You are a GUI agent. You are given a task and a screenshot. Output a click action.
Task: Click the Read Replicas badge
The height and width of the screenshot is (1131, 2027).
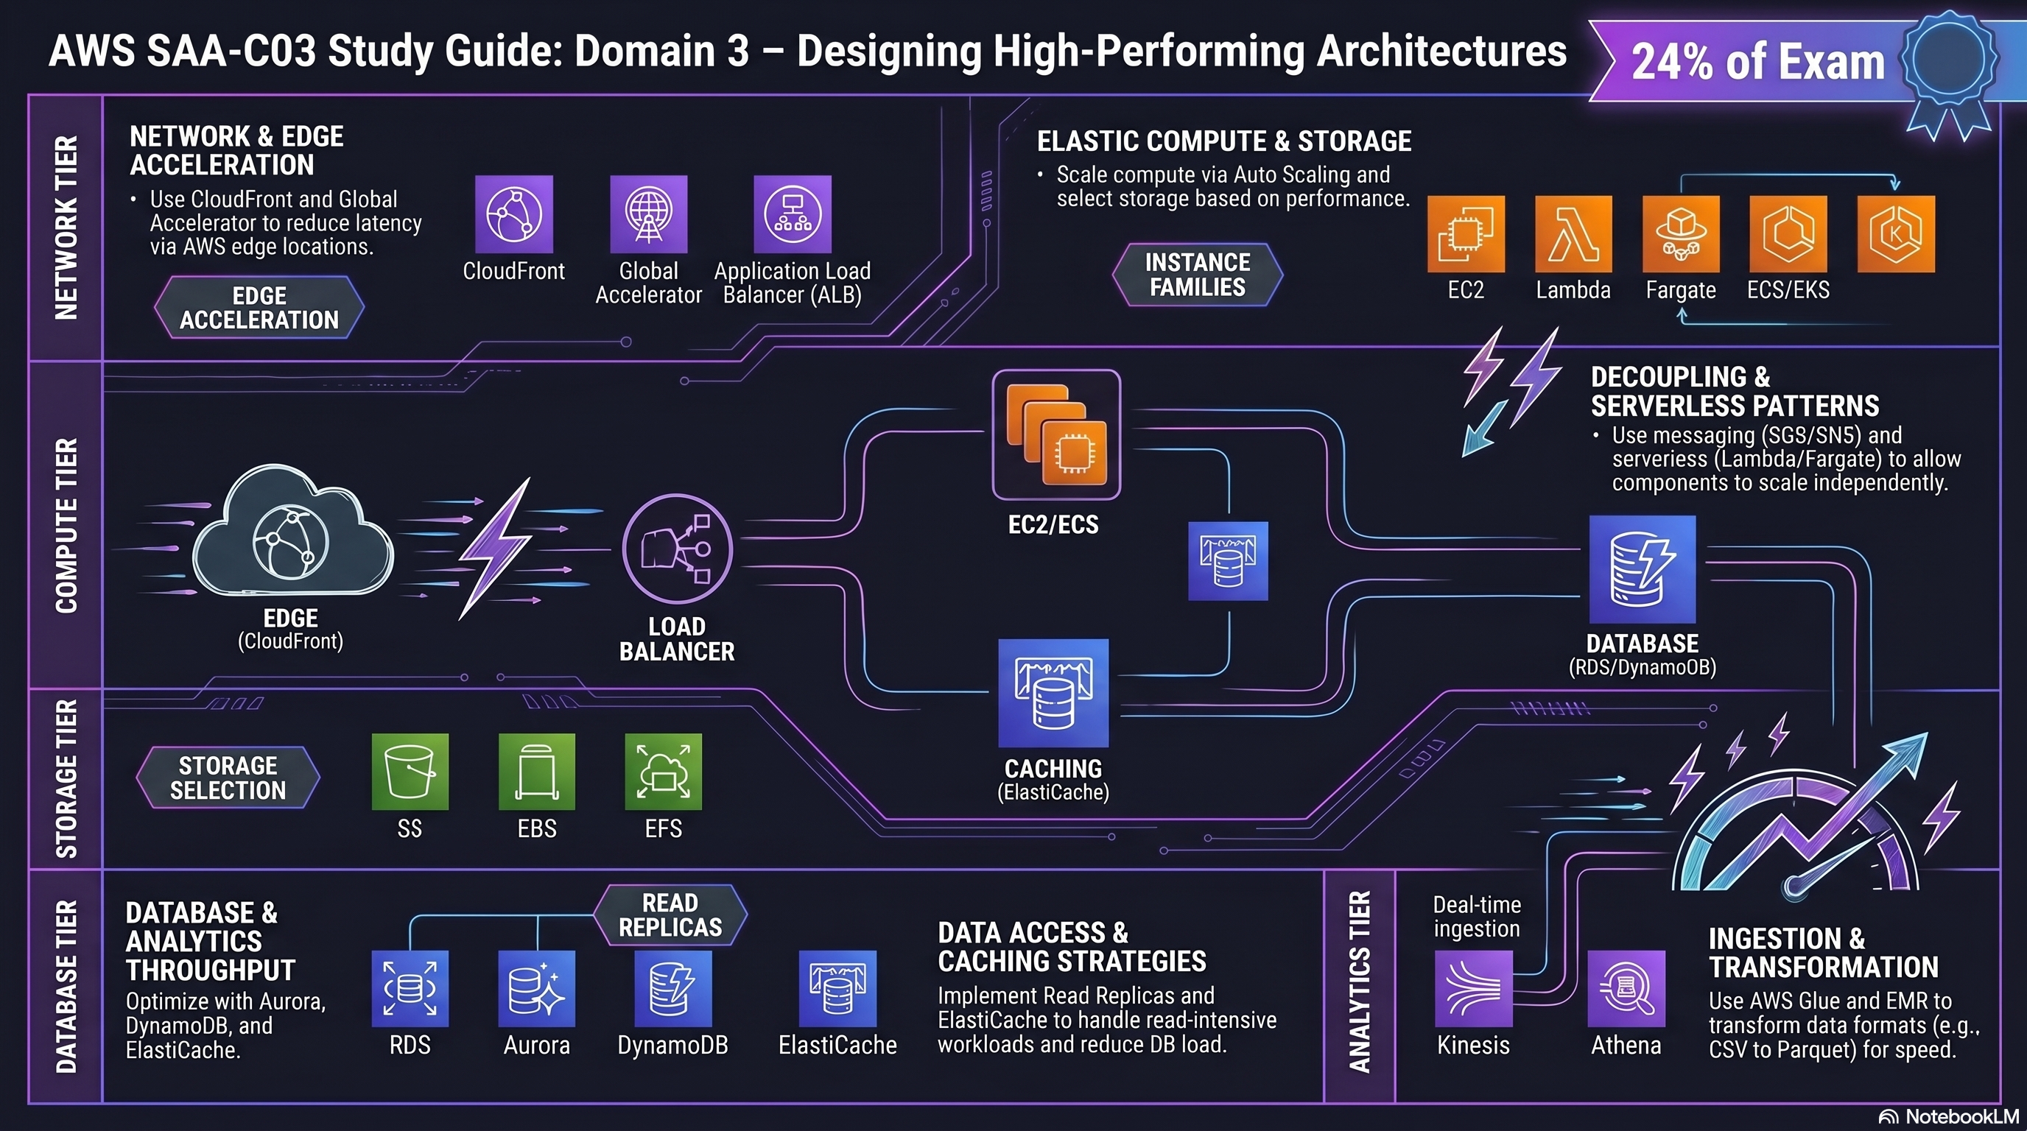tap(670, 915)
